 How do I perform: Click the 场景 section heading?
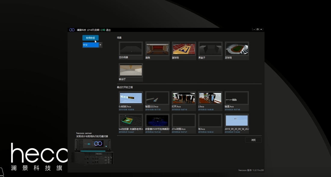(119, 38)
